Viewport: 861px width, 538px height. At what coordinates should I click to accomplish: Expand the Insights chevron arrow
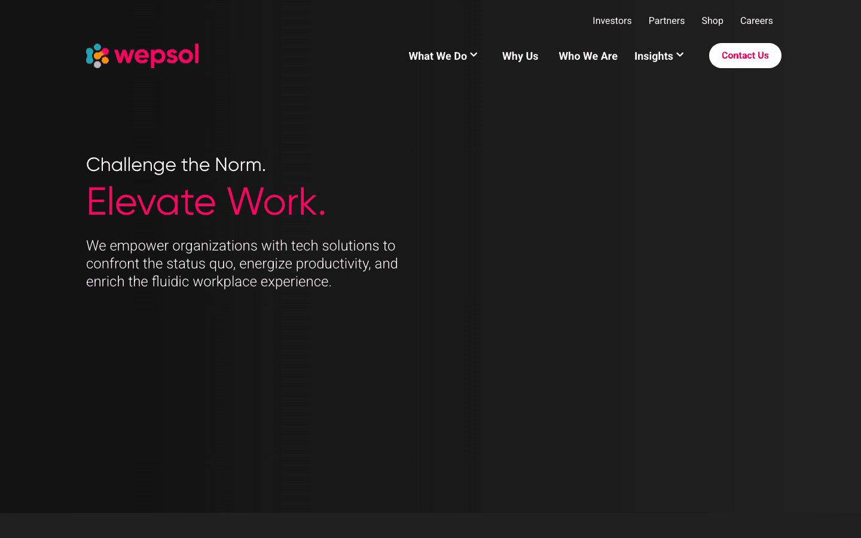pos(680,55)
